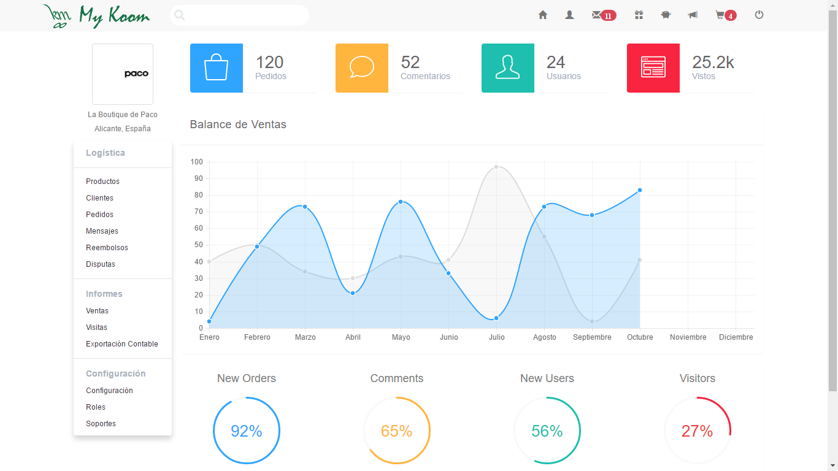The image size is (838, 471).
Task: Open the shopping cart icon with badge 4
Action: (726, 15)
